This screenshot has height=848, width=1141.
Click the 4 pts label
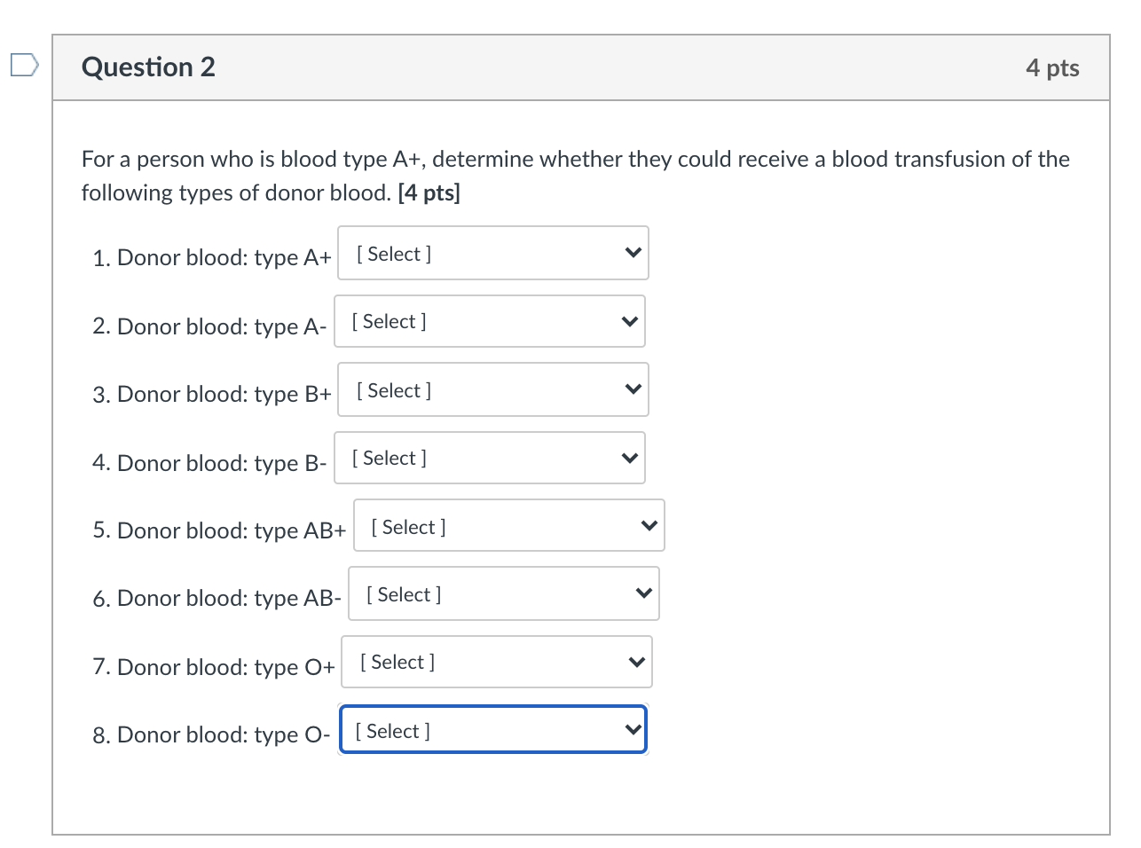point(1054,67)
